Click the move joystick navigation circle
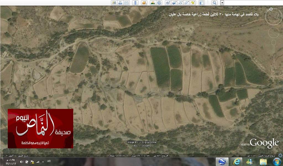The width and height of the screenshot is (283, 166). point(274,33)
